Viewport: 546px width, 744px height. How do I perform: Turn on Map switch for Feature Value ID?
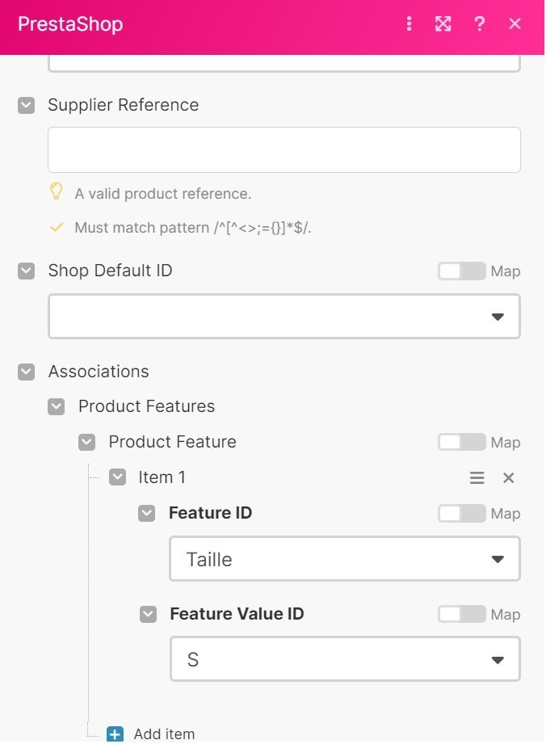(x=461, y=615)
